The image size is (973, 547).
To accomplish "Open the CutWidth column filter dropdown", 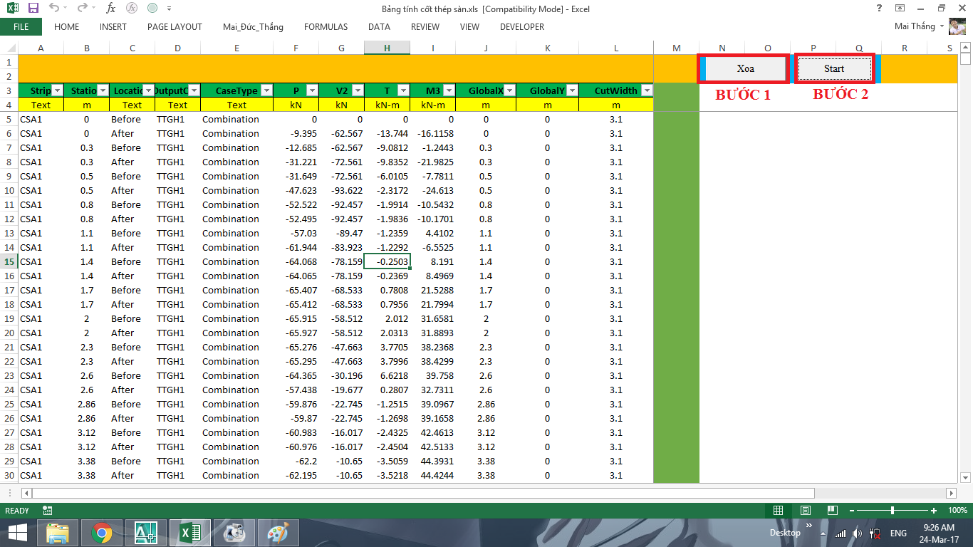I will tap(647, 90).
